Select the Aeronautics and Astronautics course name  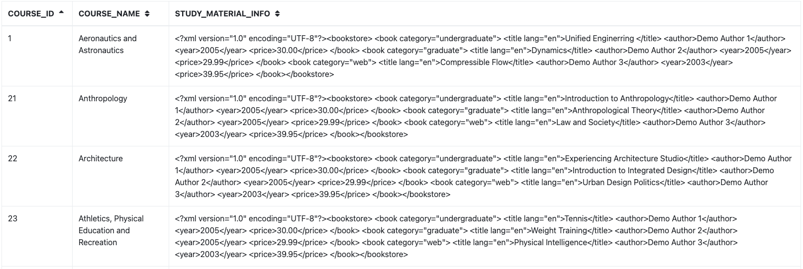[107, 45]
